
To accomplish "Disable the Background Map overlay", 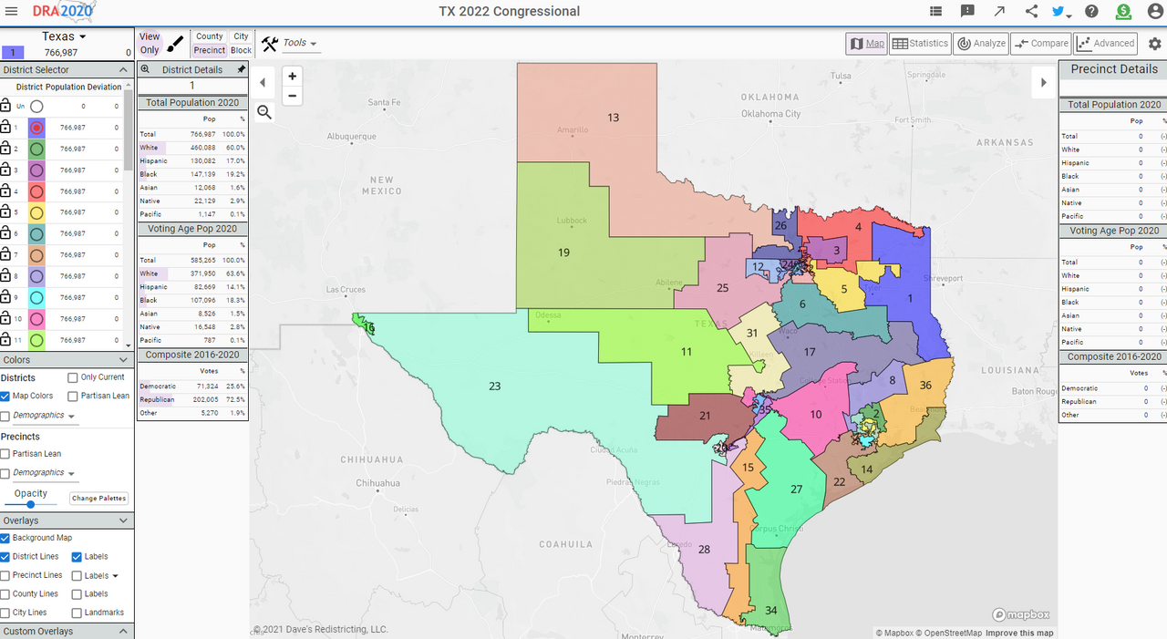I will point(6,538).
